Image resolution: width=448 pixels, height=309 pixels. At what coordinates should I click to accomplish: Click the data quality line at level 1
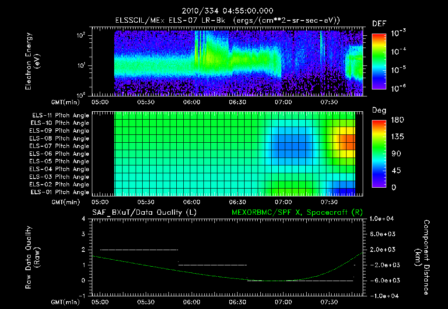(x=213, y=265)
